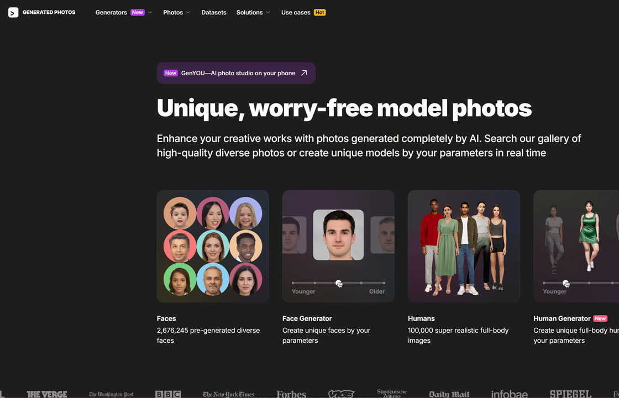This screenshot has height=398, width=619.
Task: Click the VICE logo
Action: pos(341,394)
